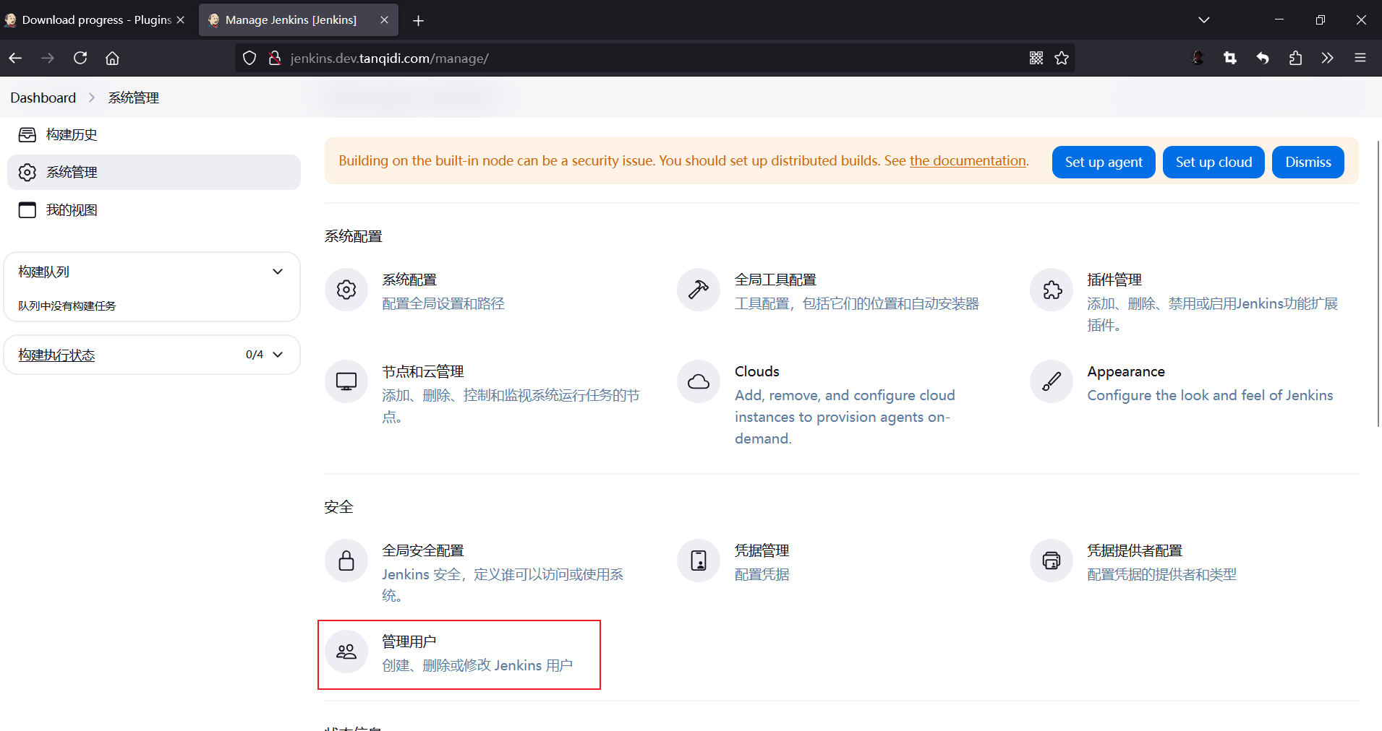Open 全局安全配置 title link

click(x=422, y=550)
